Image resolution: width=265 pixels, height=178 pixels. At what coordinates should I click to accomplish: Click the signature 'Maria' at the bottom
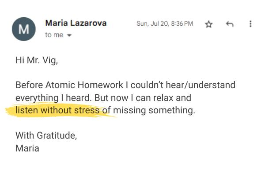point(27,148)
